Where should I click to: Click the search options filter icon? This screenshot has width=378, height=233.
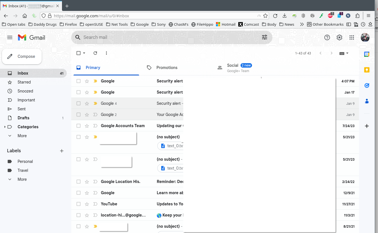(264, 37)
